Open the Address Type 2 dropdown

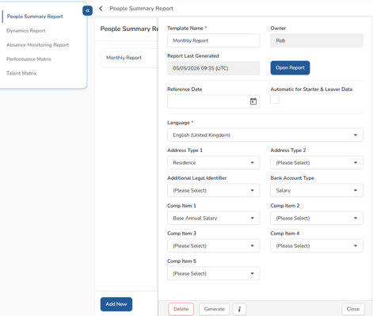click(x=317, y=163)
